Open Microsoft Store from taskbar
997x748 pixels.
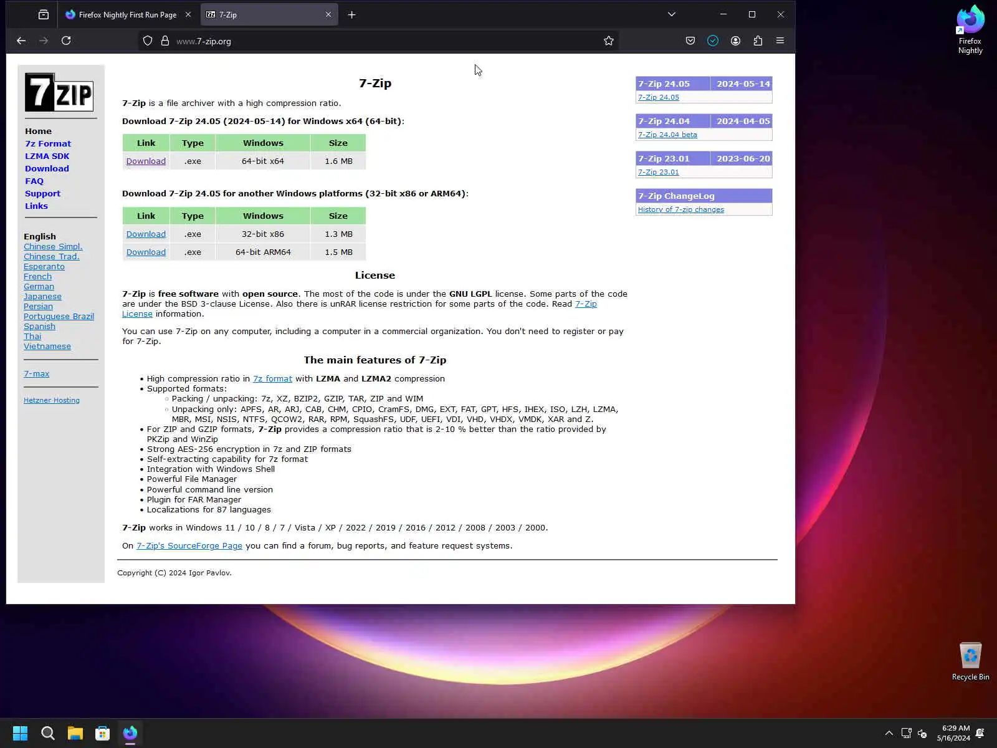pyautogui.click(x=103, y=733)
